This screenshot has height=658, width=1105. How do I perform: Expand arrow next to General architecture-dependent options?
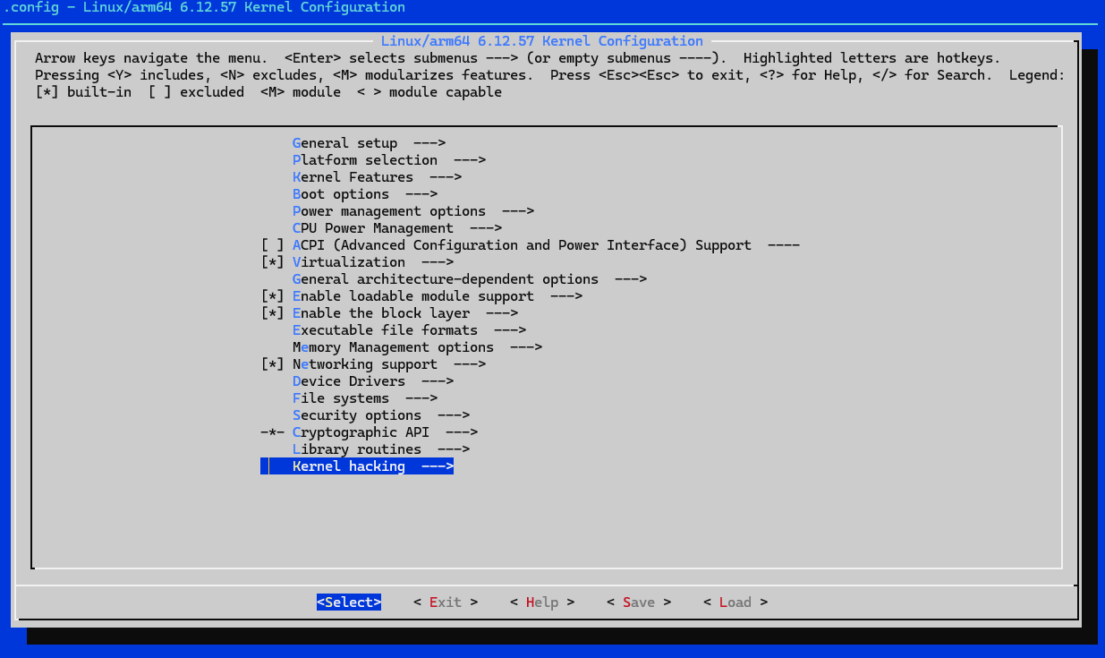(x=631, y=279)
